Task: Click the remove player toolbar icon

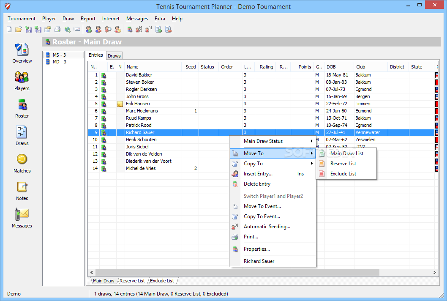Action: (x=98, y=30)
